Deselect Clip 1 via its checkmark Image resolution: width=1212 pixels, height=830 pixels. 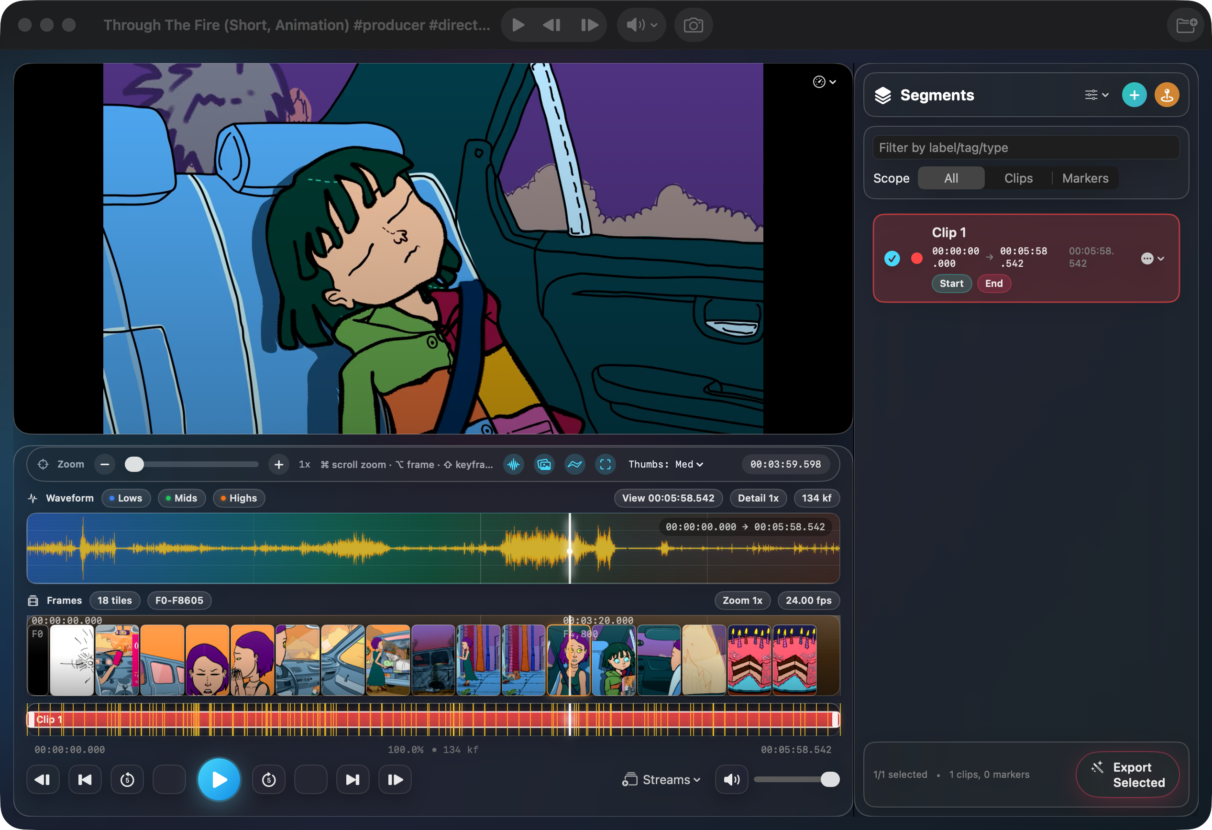[892, 258]
